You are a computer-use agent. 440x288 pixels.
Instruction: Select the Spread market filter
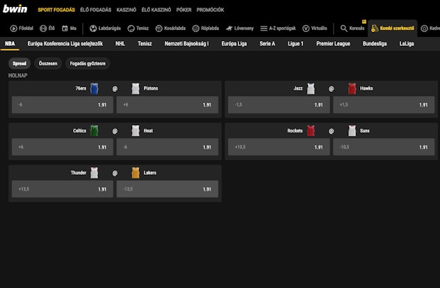point(19,63)
